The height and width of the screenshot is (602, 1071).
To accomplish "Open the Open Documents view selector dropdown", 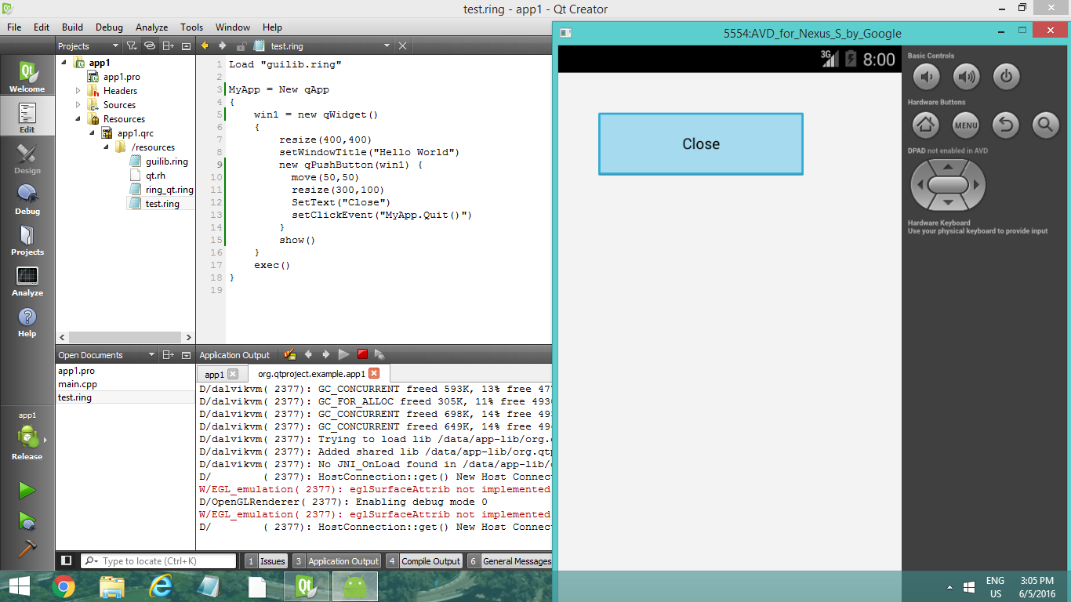I will pos(107,355).
